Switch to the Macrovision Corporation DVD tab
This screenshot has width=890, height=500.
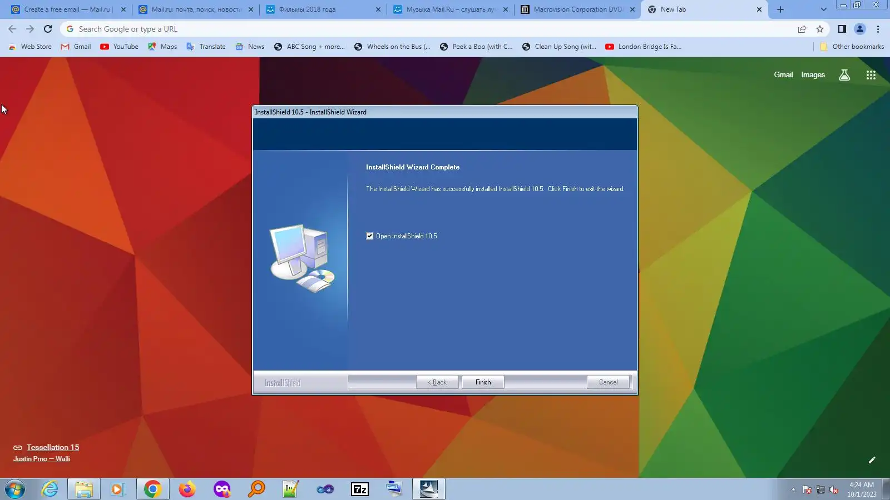coord(578,9)
